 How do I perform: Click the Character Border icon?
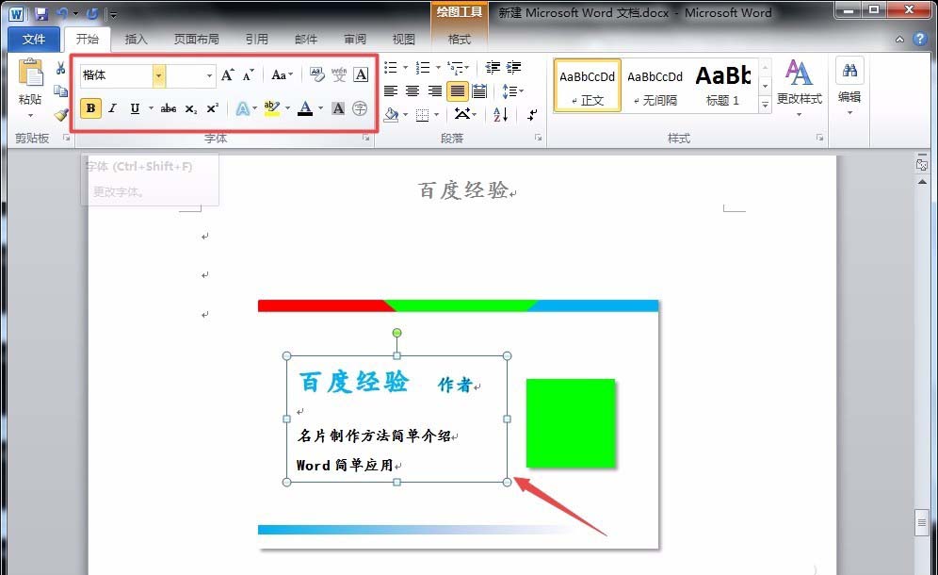pos(361,74)
